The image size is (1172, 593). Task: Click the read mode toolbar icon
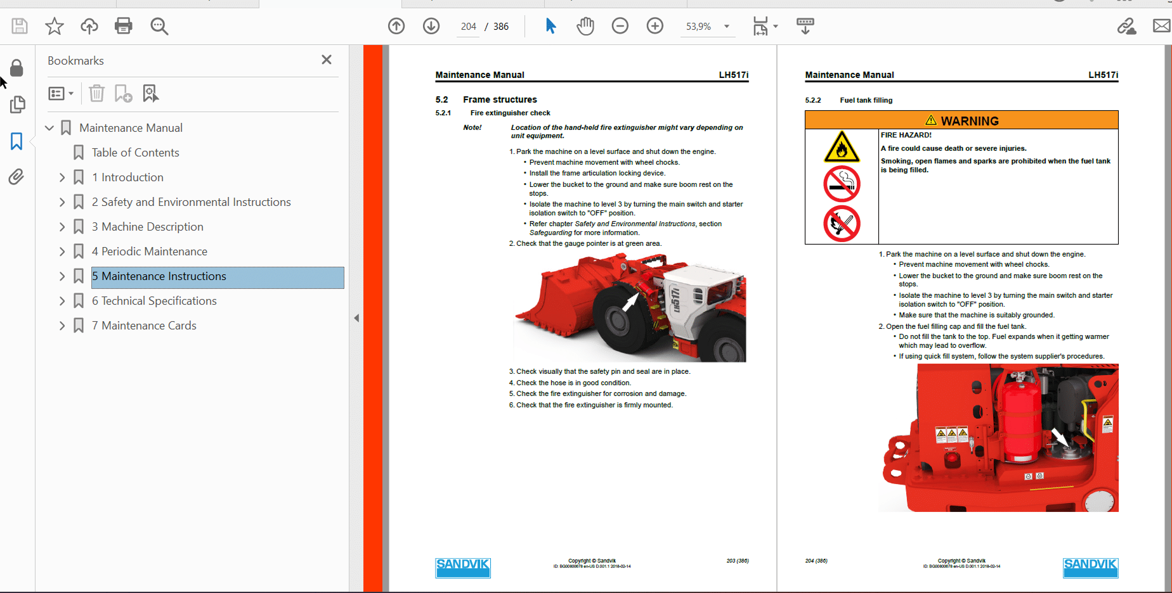coord(805,26)
